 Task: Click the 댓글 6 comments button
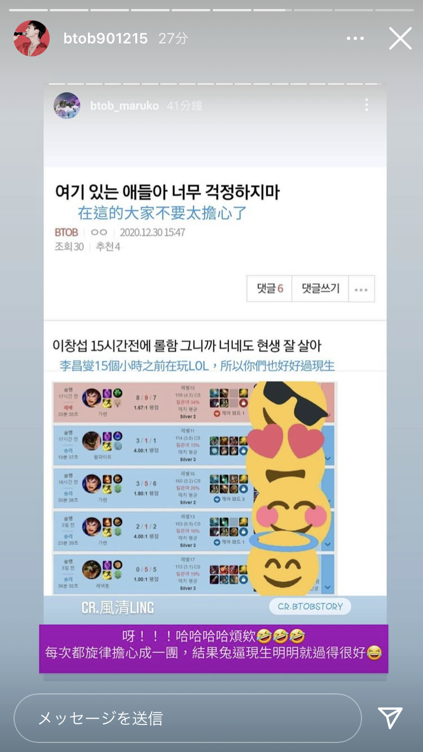pyautogui.click(x=270, y=289)
